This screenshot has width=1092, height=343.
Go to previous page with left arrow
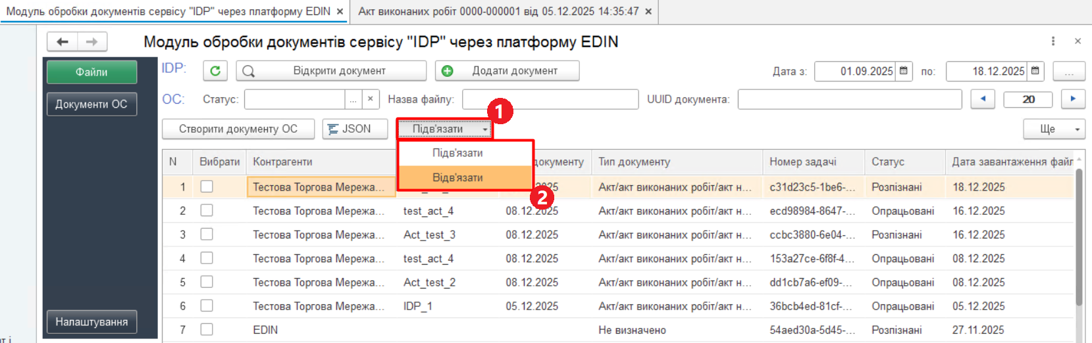click(x=983, y=99)
